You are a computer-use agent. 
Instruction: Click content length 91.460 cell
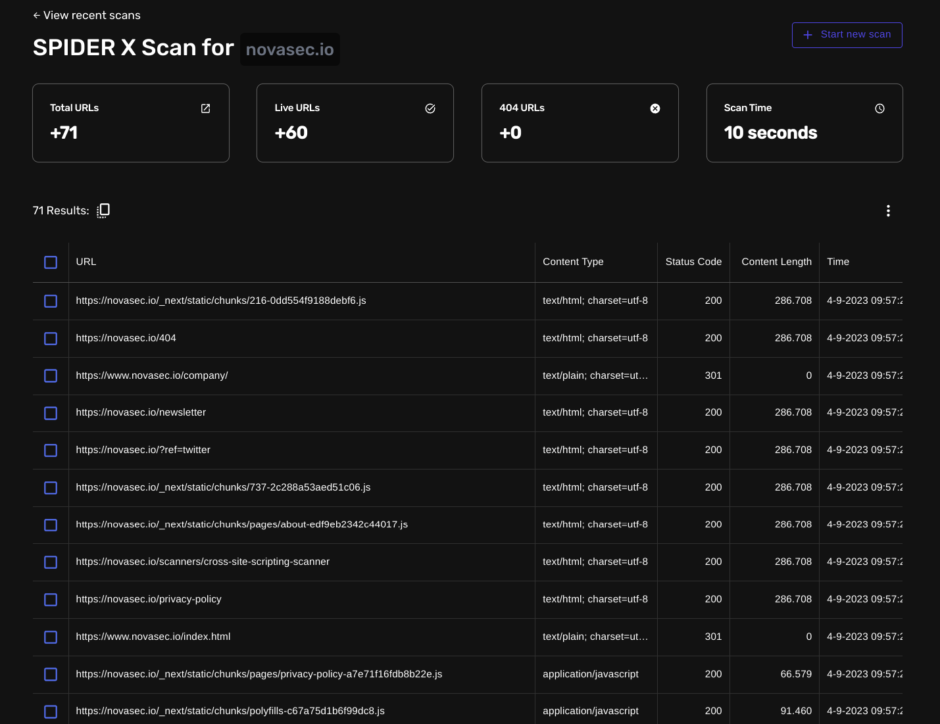pyautogui.click(x=796, y=711)
